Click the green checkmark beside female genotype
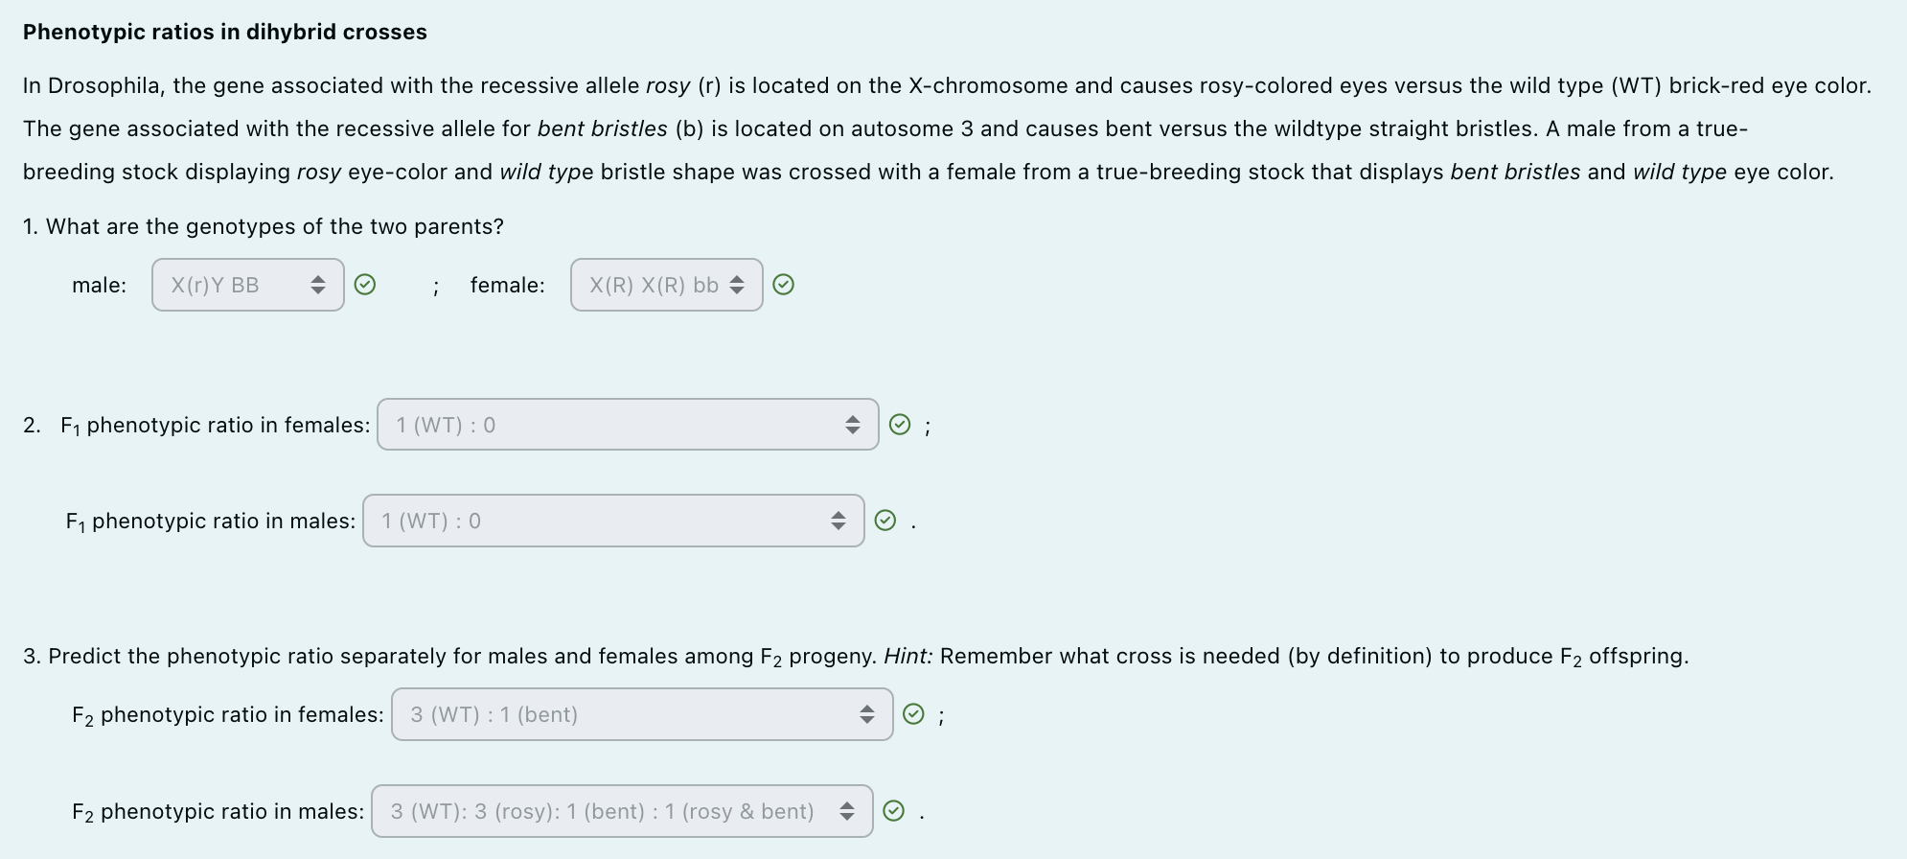The height and width of the screenshot is (859, 1907). [x=783, y=285]
